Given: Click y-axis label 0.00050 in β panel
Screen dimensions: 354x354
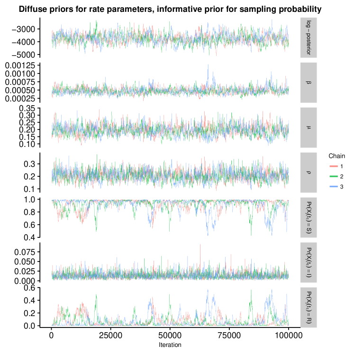Looking at the screenshot, I should (x=20, y=91).
